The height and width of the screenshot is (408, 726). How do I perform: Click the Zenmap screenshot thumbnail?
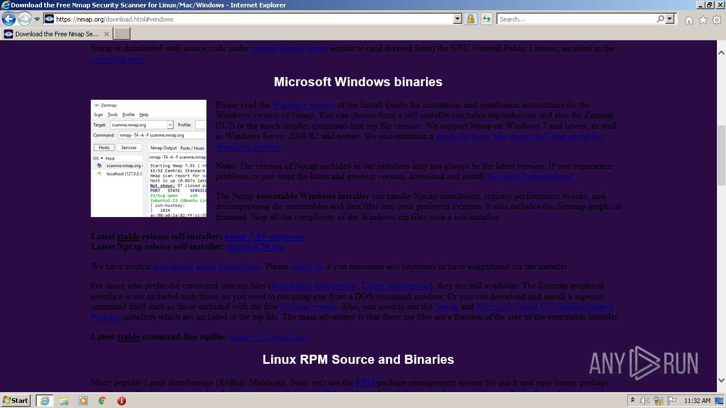click(x=149, y=158)
